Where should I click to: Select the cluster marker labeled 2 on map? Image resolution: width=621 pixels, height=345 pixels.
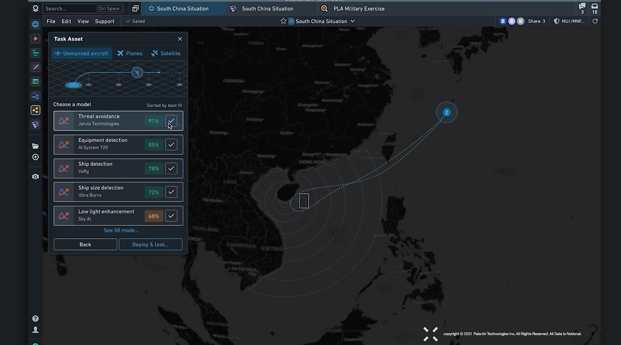click(x=446, y=113)
